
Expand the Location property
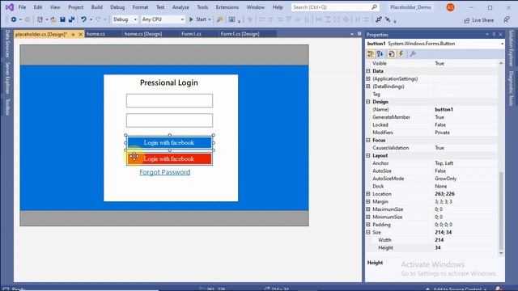(368, 194)
